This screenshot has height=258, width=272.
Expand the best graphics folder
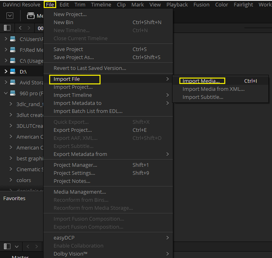coord(11,158)
